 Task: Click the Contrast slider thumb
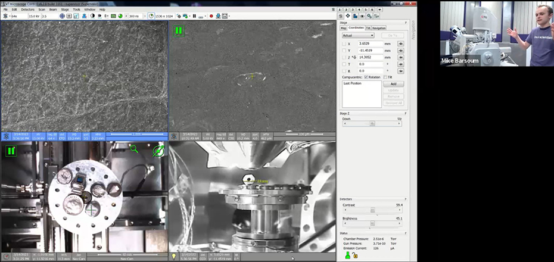coord(372,210)
